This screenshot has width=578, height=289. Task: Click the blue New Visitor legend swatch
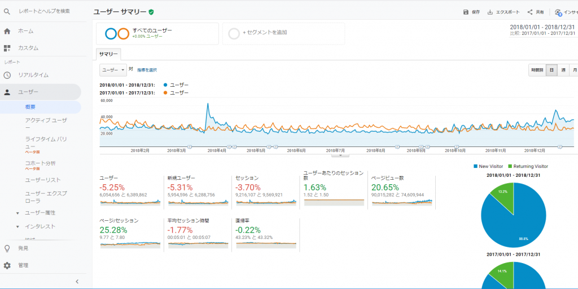(x=475, y=167)
